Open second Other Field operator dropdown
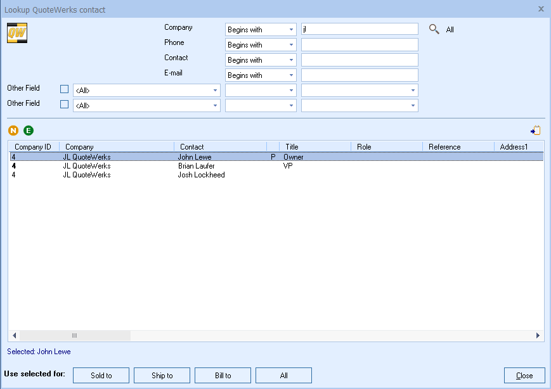551x389 pixels. (x=261, y=105)
